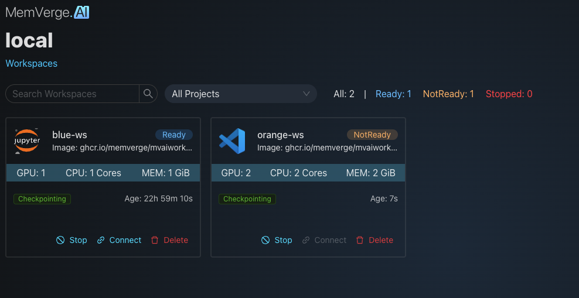Click the trash icon on blue-ws card
Image resolution: width=579 pixels, height=298 pixels.
click(x=155, y=240)
